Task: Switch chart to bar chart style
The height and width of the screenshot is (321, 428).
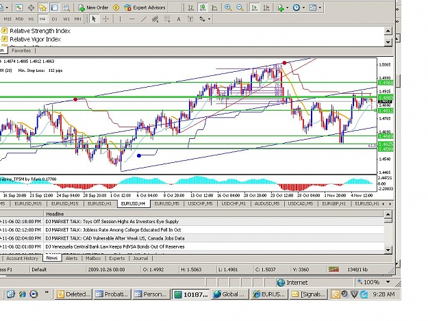Action: tap(191, 8)
